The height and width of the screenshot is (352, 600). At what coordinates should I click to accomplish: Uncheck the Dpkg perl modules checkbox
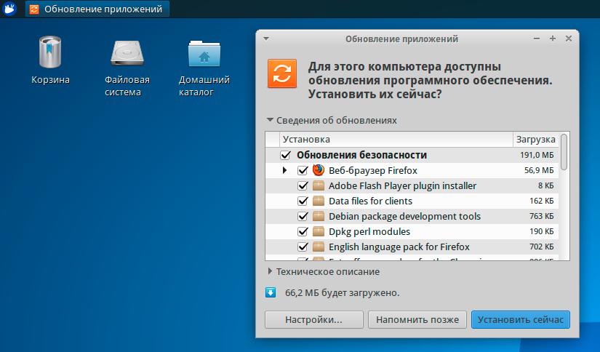(303, 231)
